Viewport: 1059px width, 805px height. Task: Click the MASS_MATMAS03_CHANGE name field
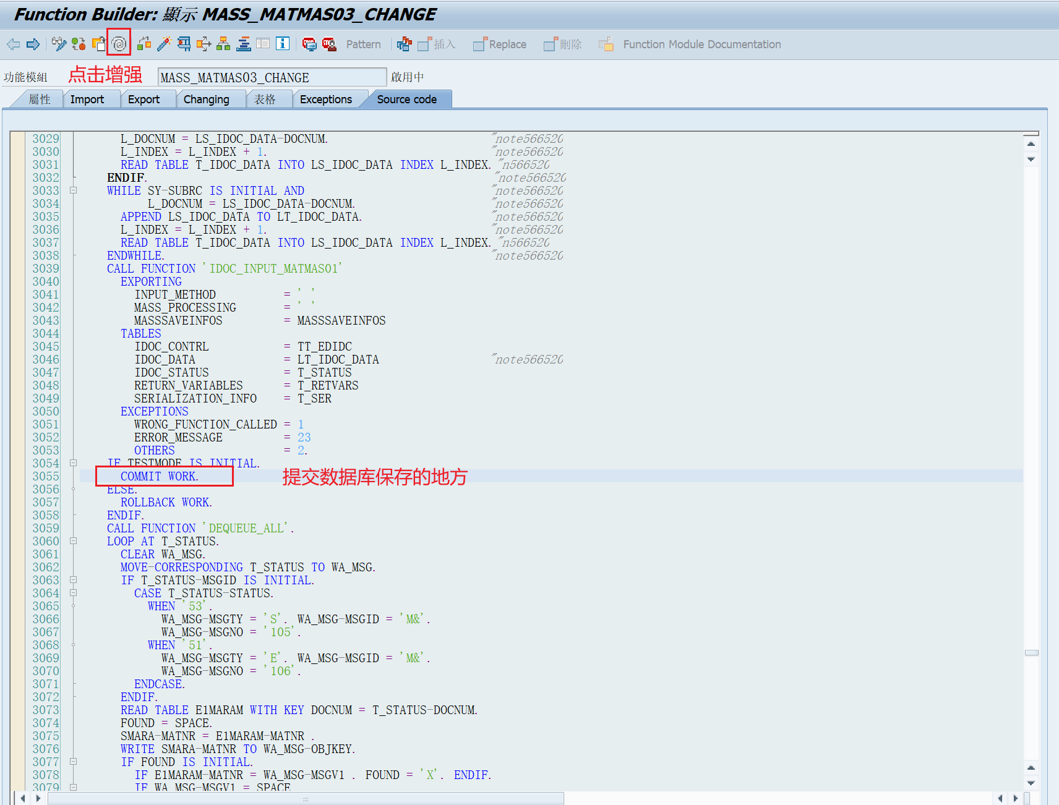[x=272, y=77]
